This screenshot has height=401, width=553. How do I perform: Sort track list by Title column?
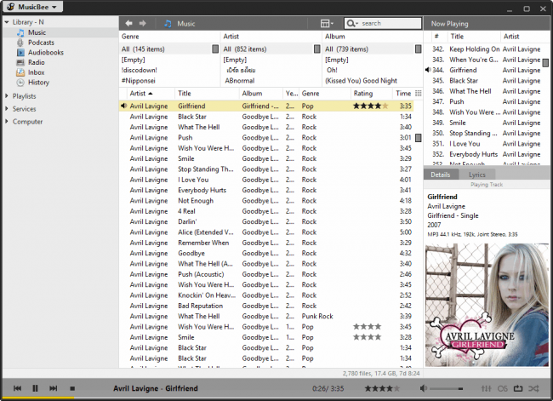(207, 93)
